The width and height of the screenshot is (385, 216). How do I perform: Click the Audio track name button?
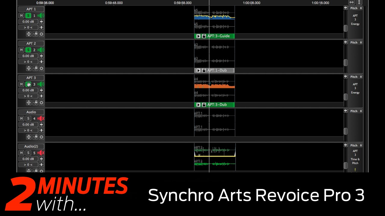pyautogui.click(x=31, y=112)
